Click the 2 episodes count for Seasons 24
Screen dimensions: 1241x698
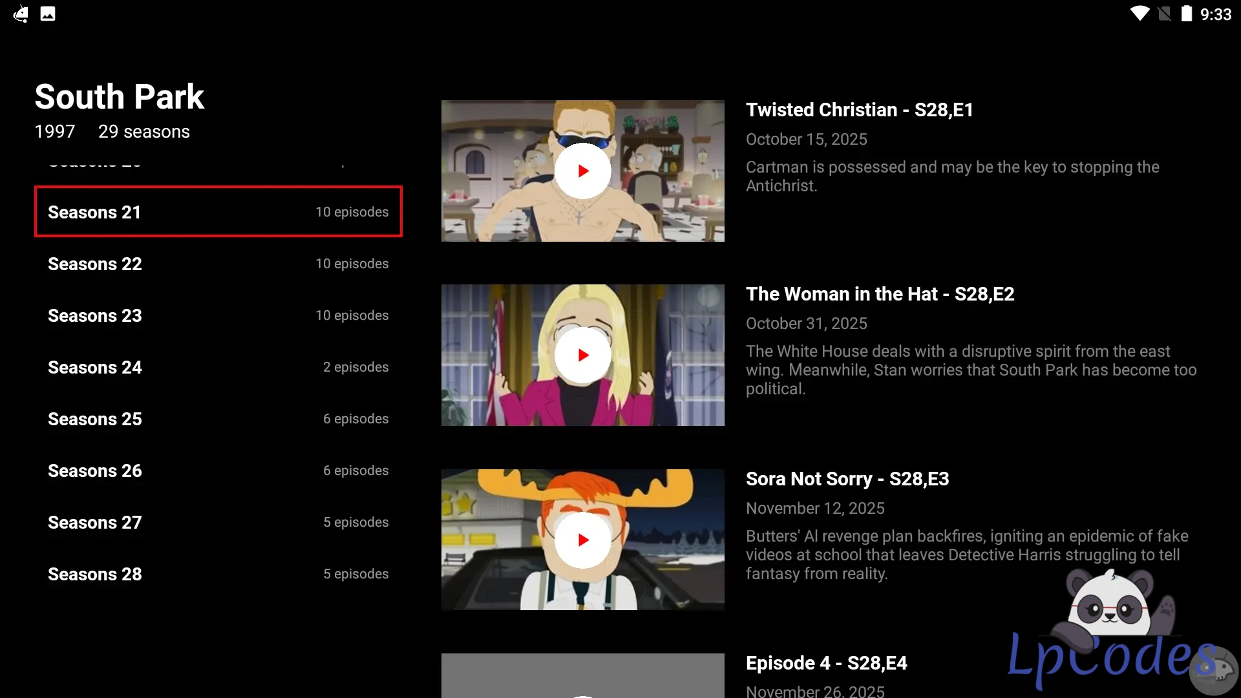pyautogui.click(x=356, y=367)
